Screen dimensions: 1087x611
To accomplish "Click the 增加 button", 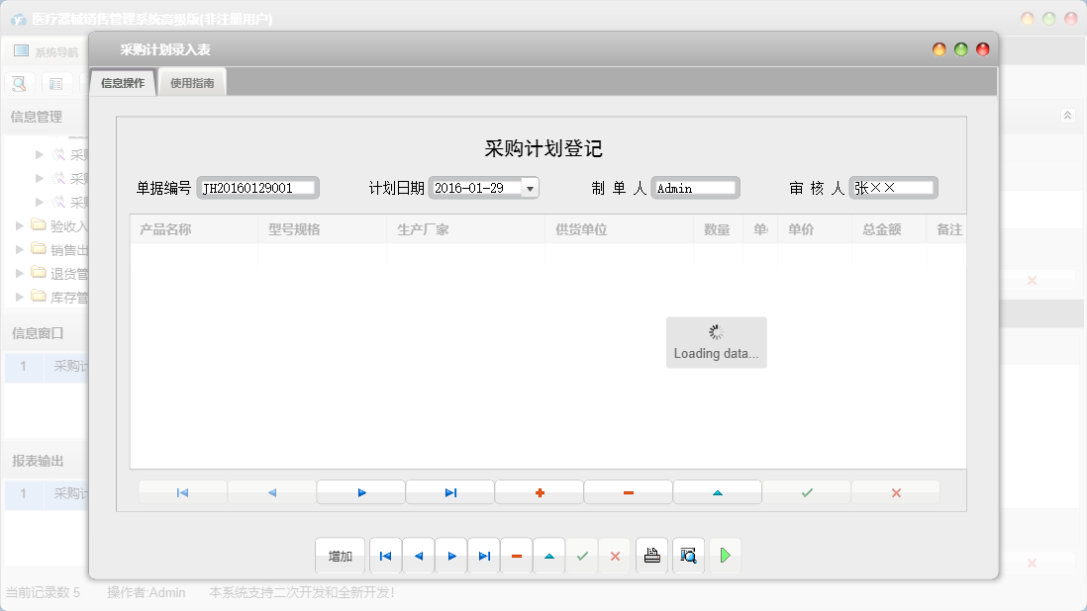I will 340,555.
